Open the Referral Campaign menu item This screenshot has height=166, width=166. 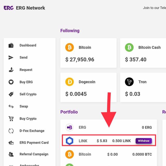tap(34, 154)
